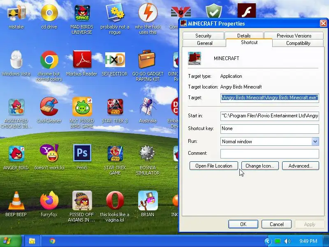Select the STAR TREK 3 icon
This screenshot has width=329, height=247.
115,107
